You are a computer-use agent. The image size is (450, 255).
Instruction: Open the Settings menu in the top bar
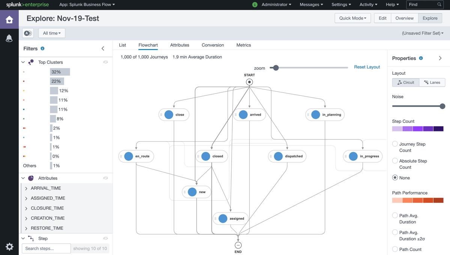coord(341,5)
